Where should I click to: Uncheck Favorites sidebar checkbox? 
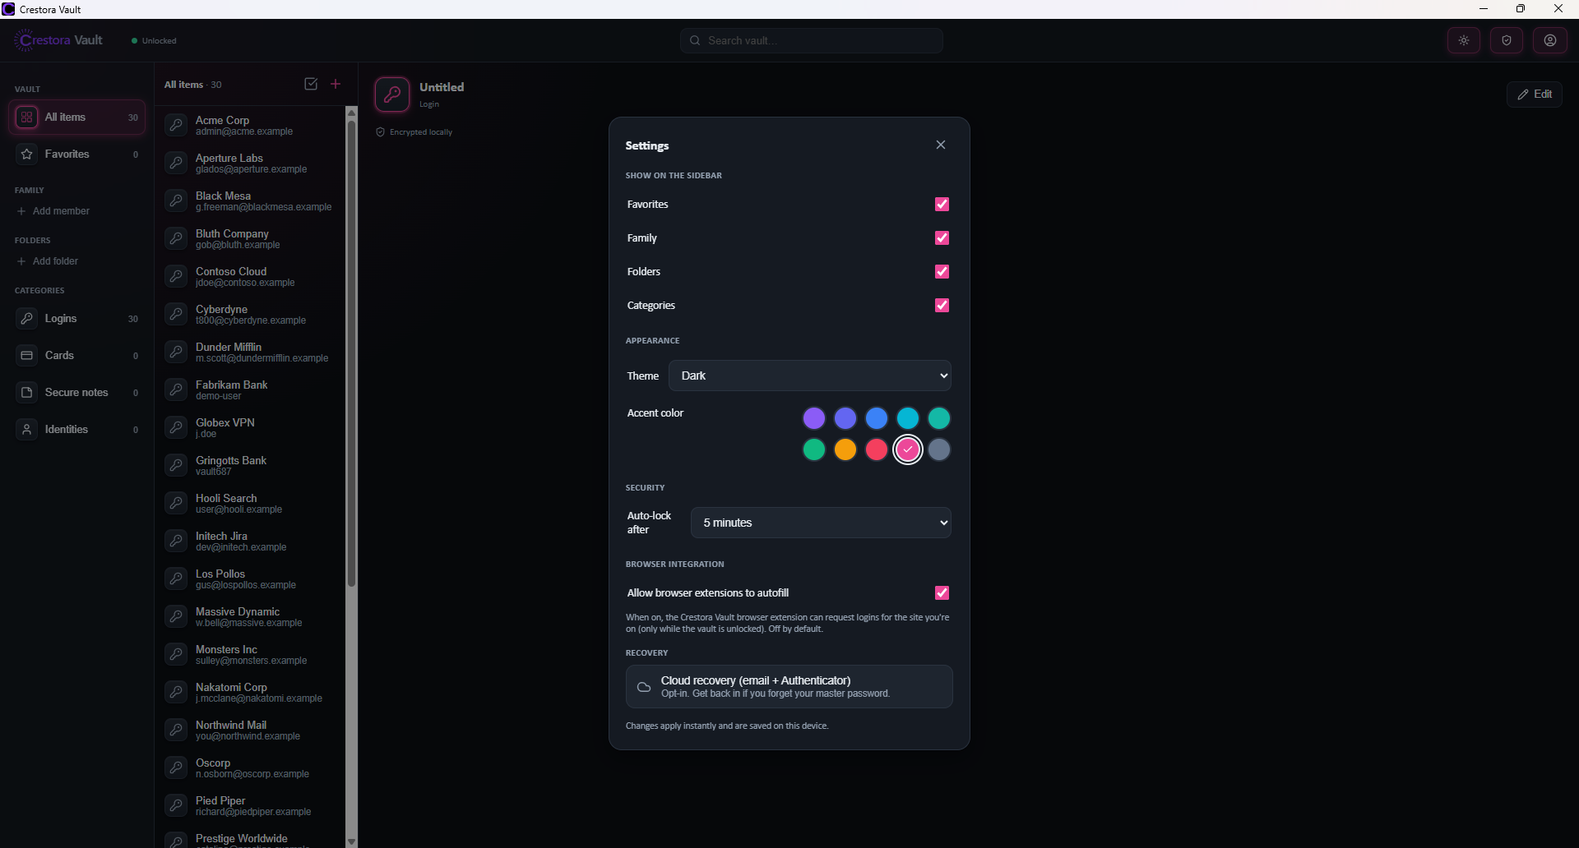pyautogui.click(x=942, y=204)
